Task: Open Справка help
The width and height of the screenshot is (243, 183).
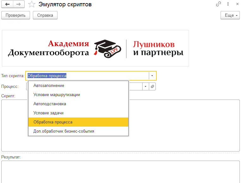Action: click(x=45, y=15)
